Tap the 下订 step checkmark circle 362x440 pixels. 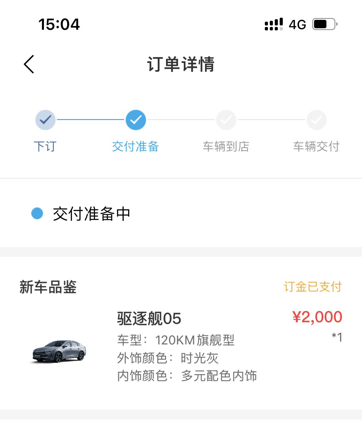(x=45, y=120)
